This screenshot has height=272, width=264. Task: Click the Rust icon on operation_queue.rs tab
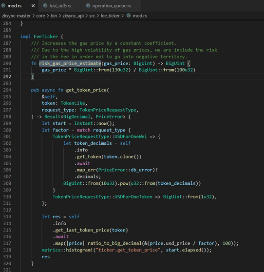pyautogui.click(x=88, y=5)
